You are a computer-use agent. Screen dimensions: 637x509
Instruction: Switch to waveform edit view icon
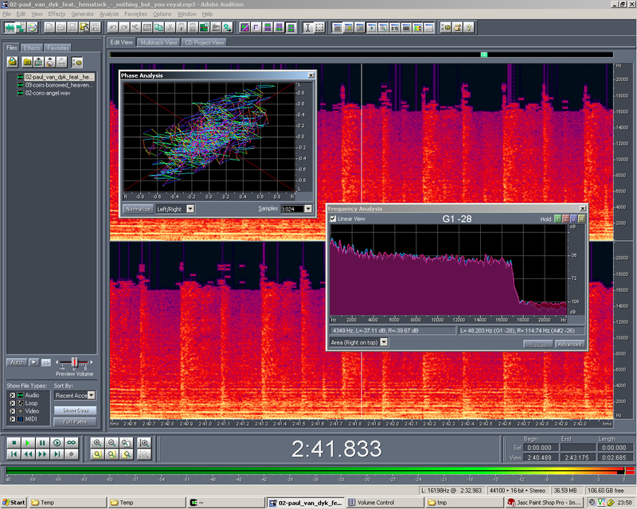click(x=10, y=28)
